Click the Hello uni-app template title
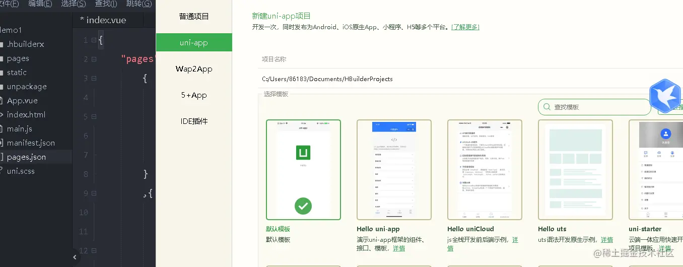Viewport: 683px width, 267px height. (x=378, y=229)
